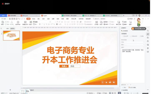This screenshot has width=154, height=94.
Task: Expand the Paste (粘贴) dropdown
Action: (x=3, y=24)
